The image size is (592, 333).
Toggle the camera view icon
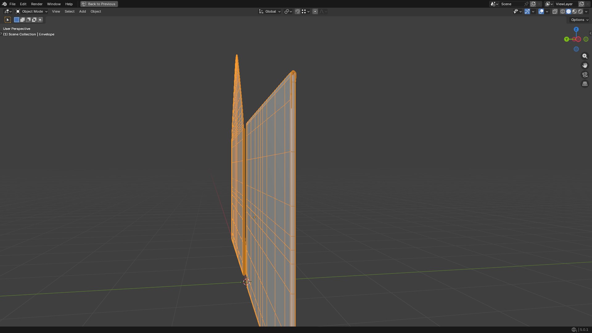tap(585, 75)
